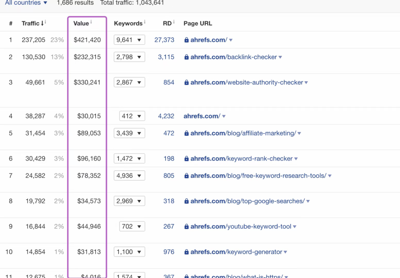The image size is (400, 278).
Task: Open the 702 keywords dropdown
Action: pos(132,226)
